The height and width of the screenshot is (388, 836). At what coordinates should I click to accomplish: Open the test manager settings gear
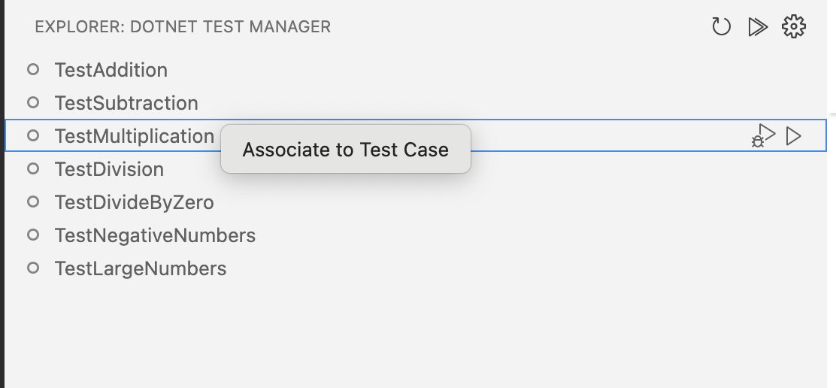794,27
